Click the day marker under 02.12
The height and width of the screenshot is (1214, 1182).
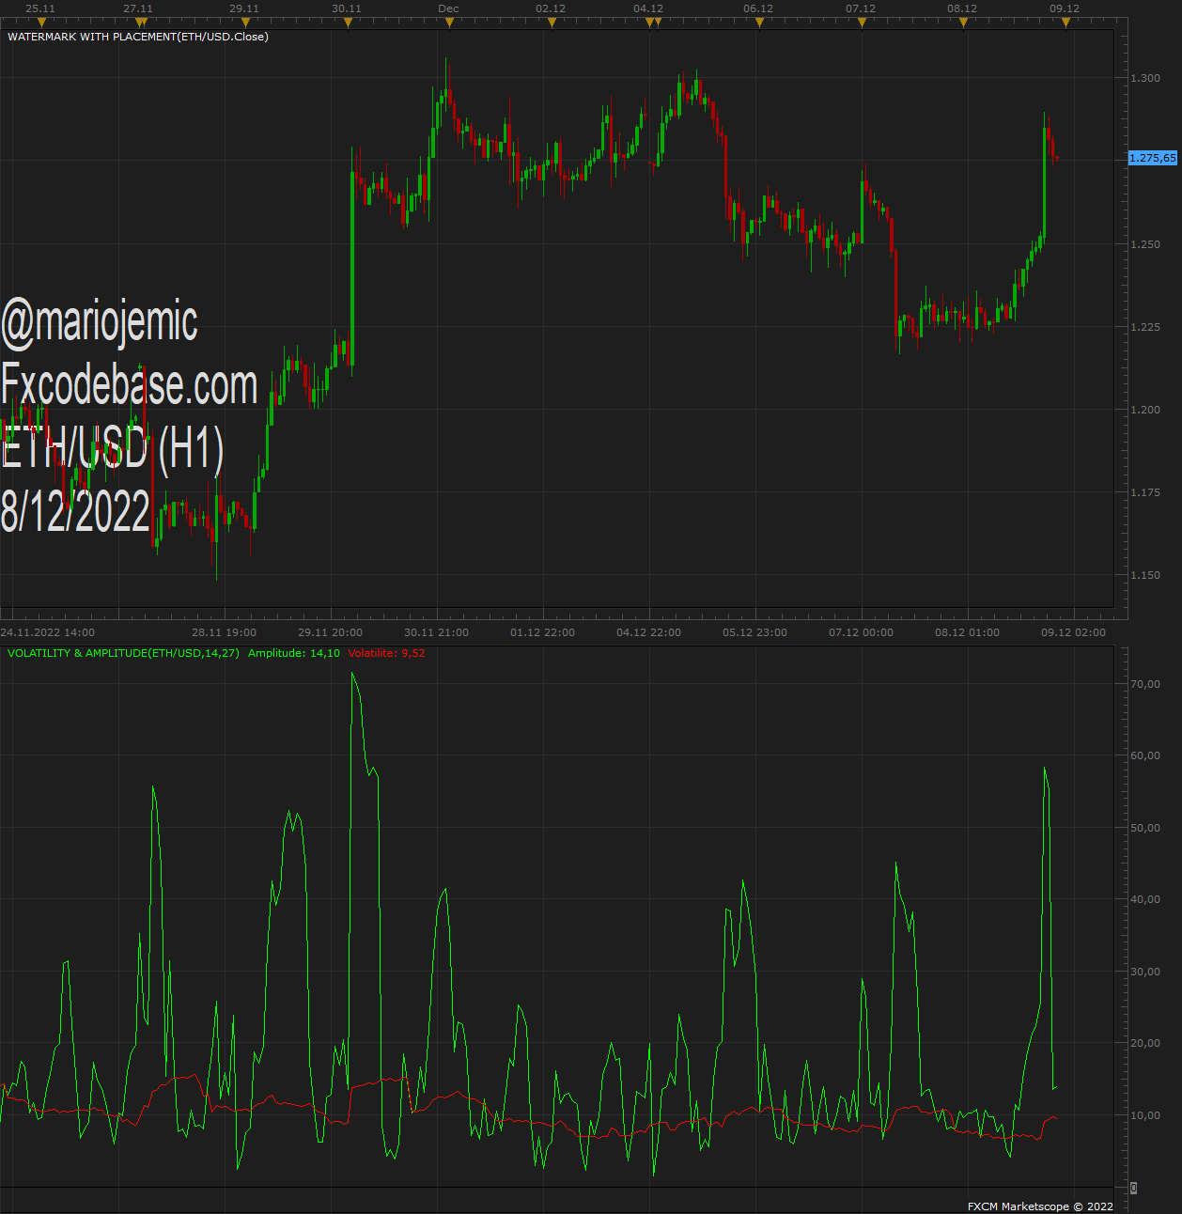tap(552, 23)
